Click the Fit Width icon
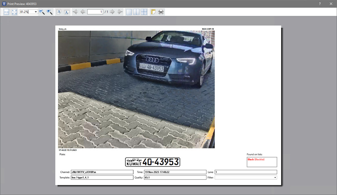 [x=6, y=12]
